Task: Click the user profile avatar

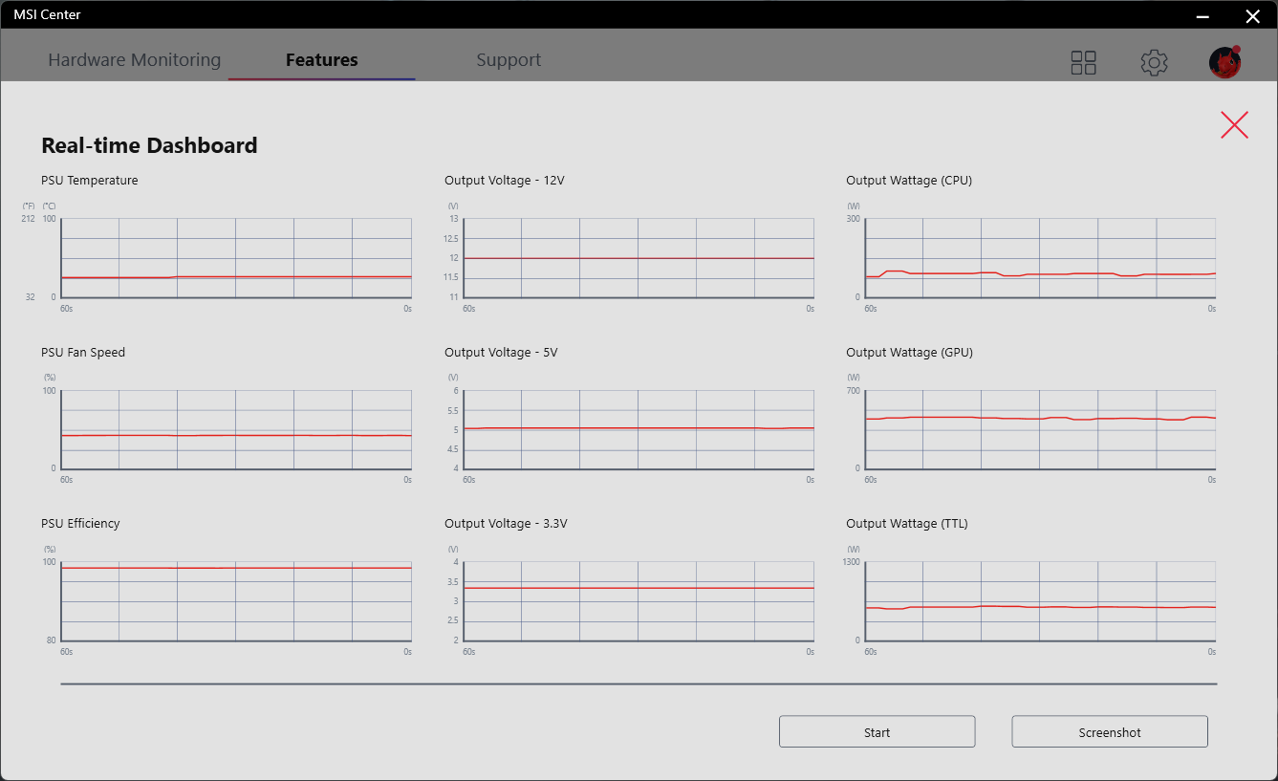Action: 1224,63
